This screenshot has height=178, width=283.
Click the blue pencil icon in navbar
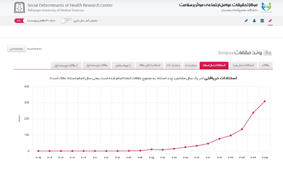click(x=246, y=21)
